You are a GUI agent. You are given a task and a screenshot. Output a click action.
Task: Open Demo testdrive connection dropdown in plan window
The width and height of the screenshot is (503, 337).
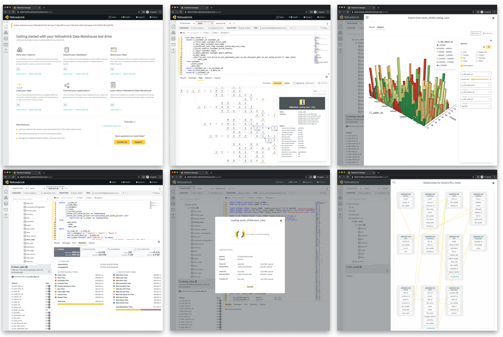pyautogui.click(x=198, y=28)
